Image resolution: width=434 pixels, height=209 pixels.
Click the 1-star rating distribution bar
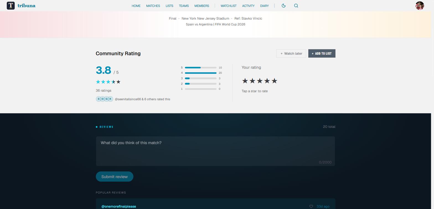(201, 89)
